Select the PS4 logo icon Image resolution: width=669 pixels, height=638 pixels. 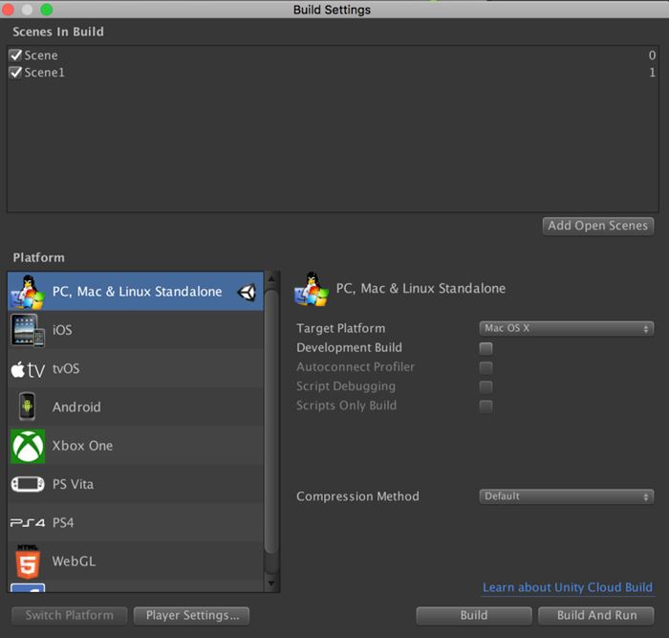coord(28,523)
